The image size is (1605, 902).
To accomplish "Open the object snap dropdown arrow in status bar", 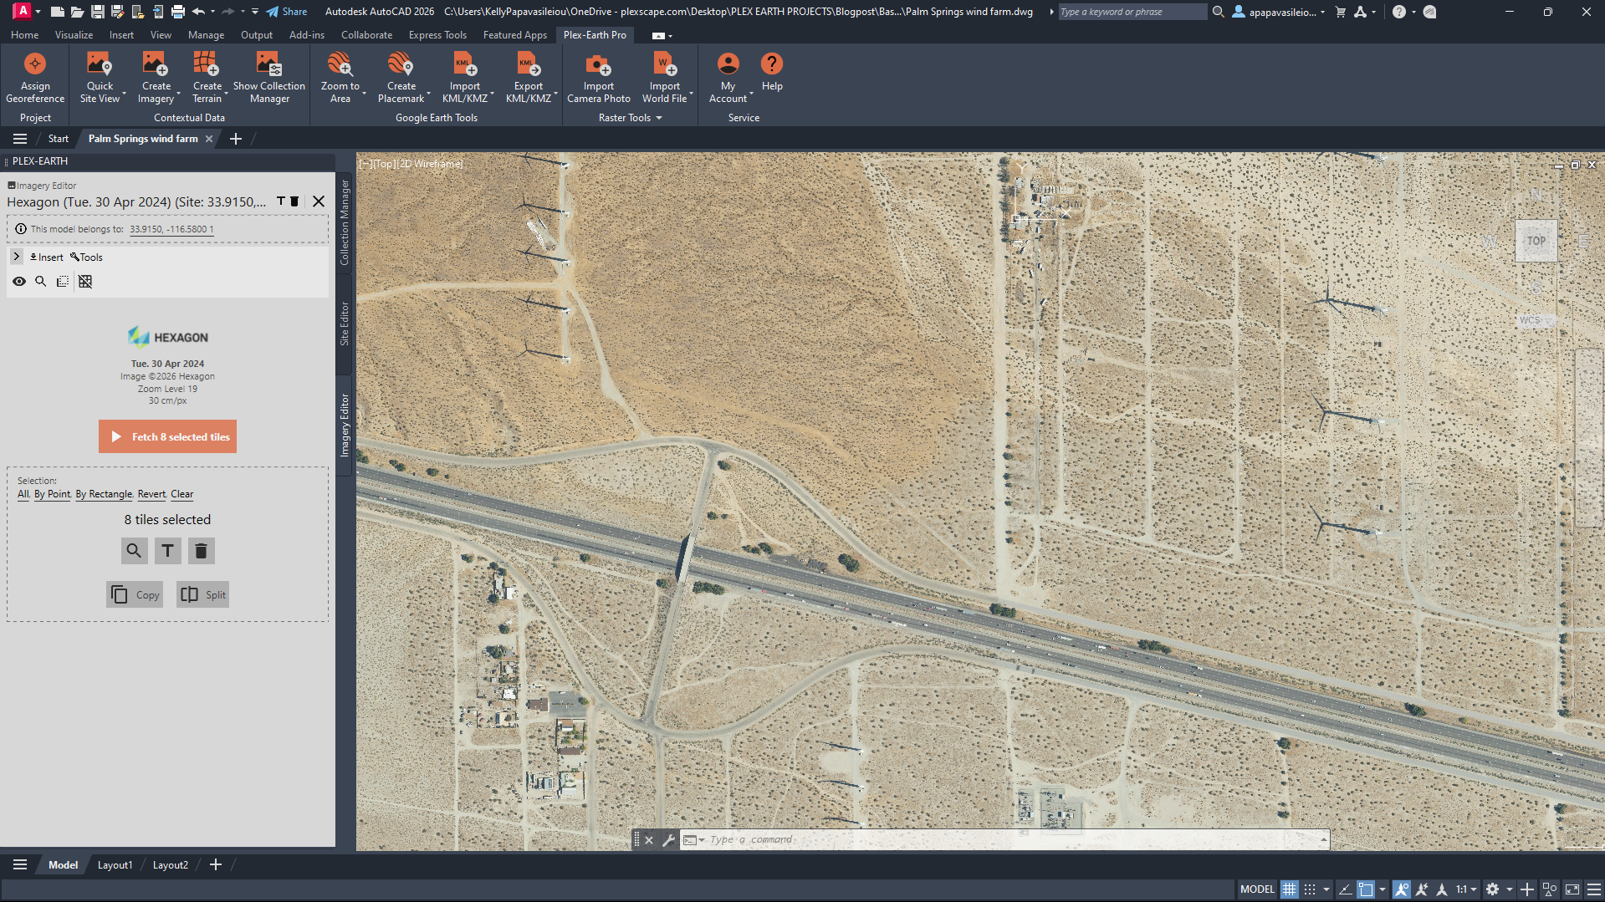I will click(1383, 889).
